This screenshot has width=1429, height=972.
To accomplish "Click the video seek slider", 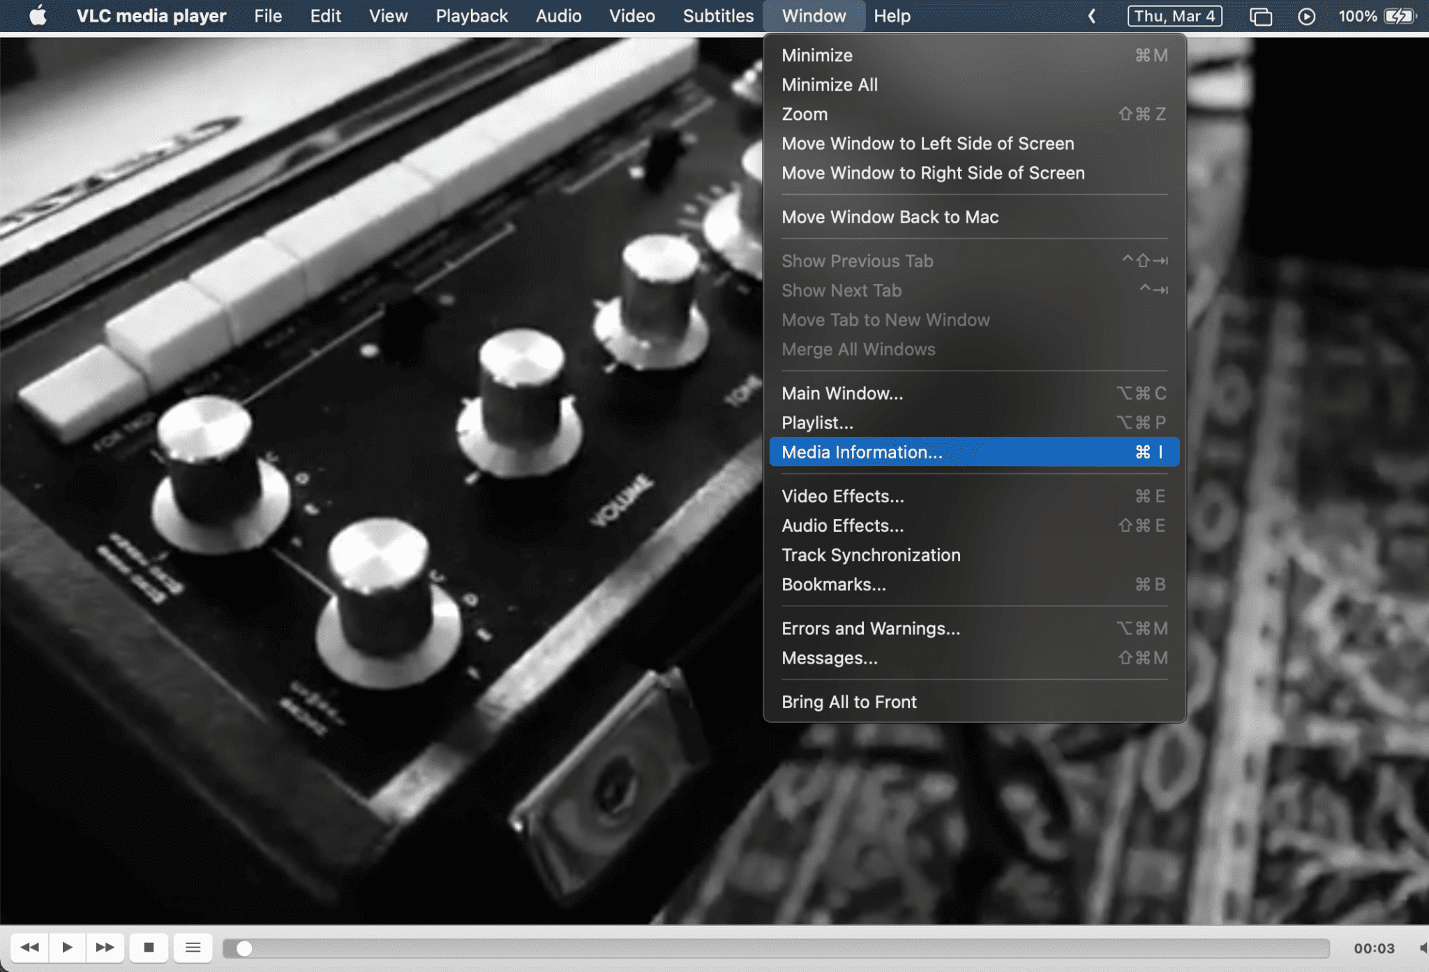I will (245, 947).
